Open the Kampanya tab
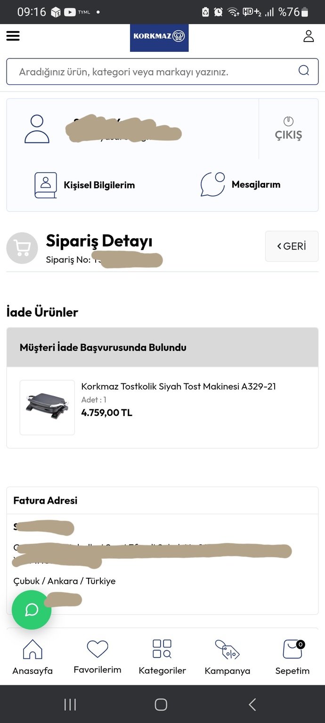Screen dimensions: 325x723 (227, 657)
